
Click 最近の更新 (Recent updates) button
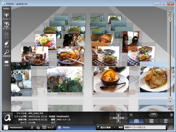(104, 127)
